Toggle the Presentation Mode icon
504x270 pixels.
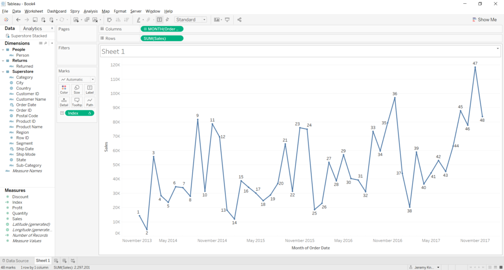pos(227,20)
